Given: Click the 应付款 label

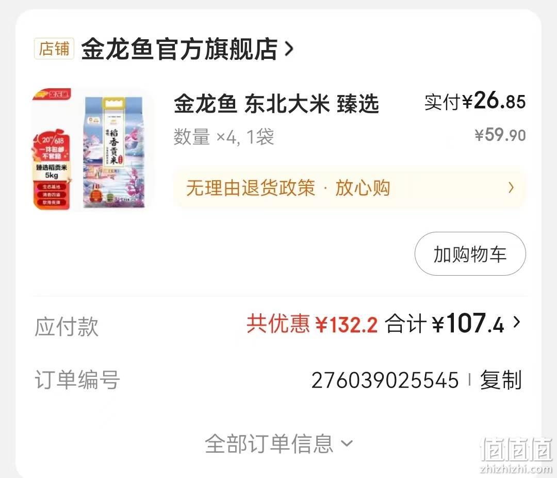Looking at the screenshot, I should click(x=67, y=326).
